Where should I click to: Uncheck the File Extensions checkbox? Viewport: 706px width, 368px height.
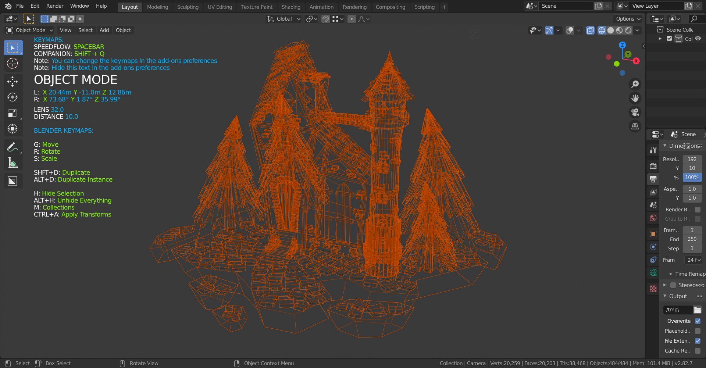pyautogui.click(x=698, y=341)
